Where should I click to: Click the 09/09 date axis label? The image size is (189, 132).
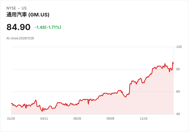pos(110,119)
